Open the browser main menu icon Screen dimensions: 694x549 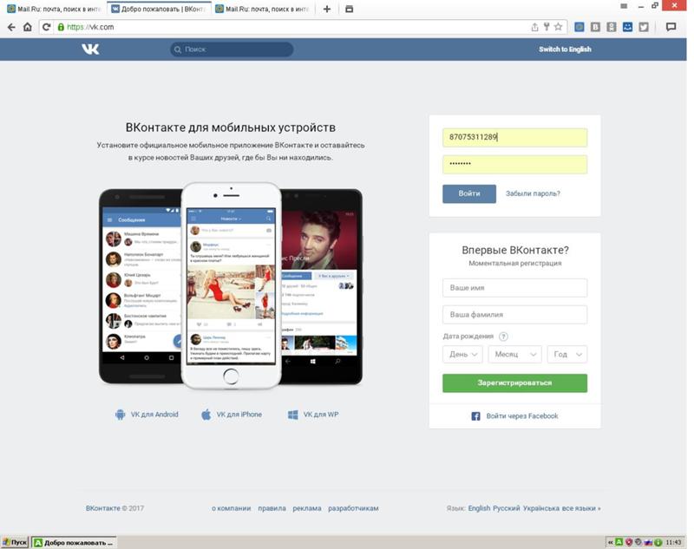[x=624, y=6]
